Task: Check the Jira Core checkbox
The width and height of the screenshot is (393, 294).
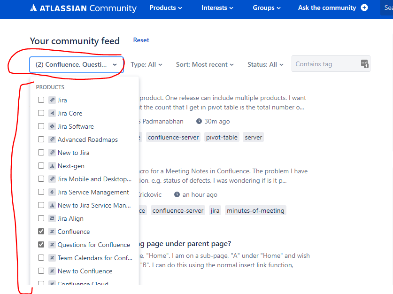Action: pos(41,113)
